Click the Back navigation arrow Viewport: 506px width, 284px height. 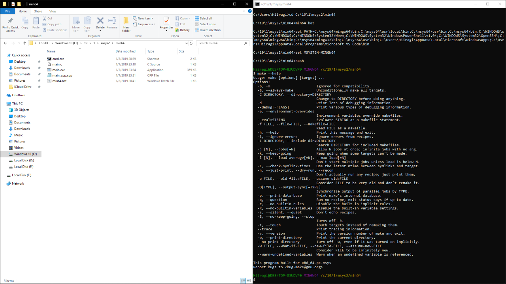click(x=5, y=43)
